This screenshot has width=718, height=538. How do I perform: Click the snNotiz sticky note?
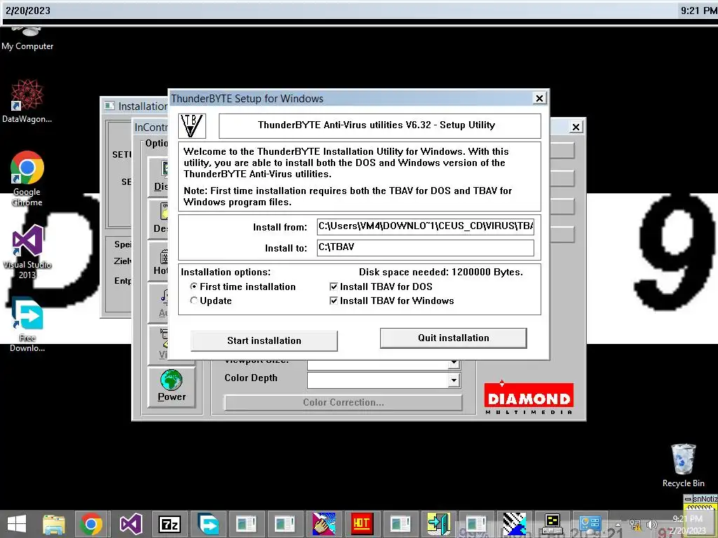(x=700, y=502)
